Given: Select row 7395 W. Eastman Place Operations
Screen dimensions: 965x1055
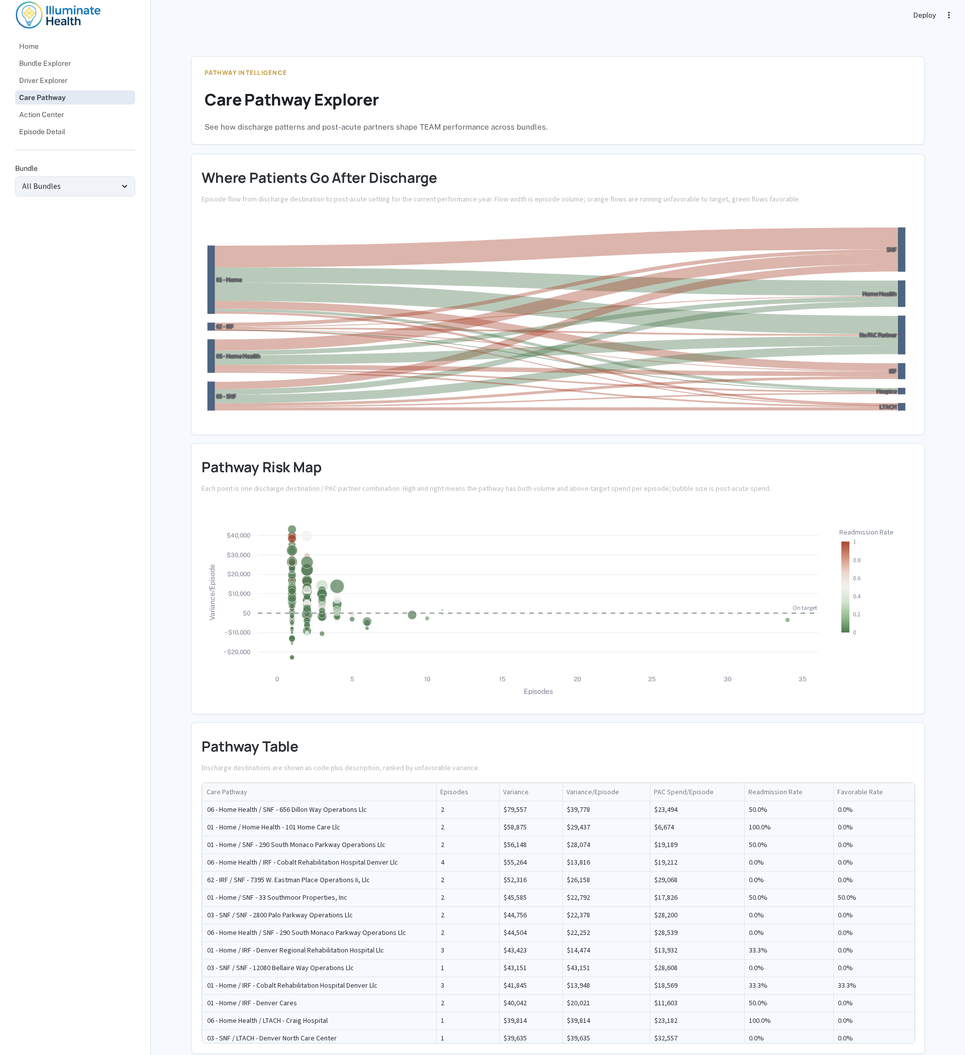Looking at the screenshot, I should click(x=558, y=880).
